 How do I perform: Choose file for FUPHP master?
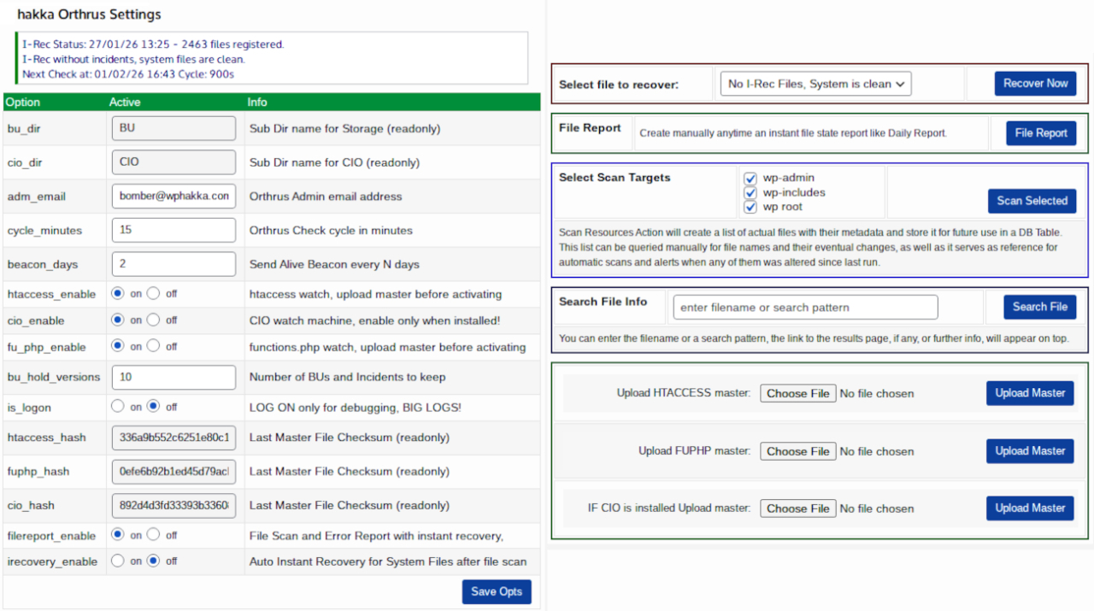coord(797,451)
